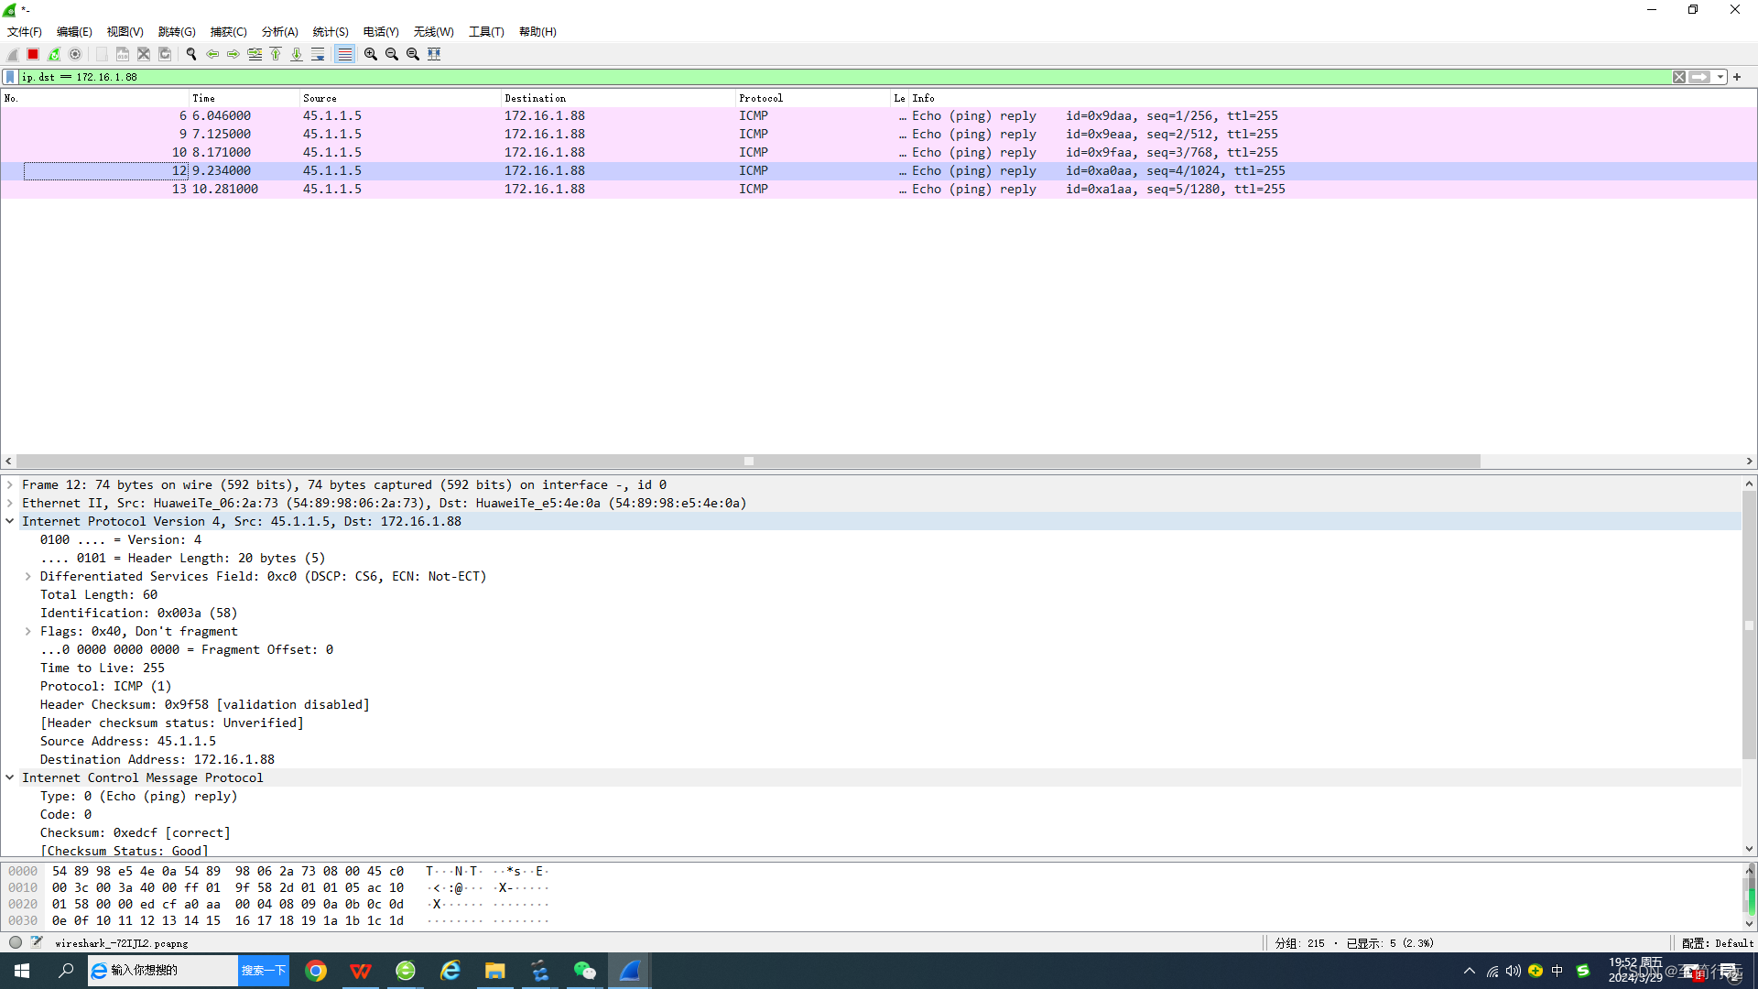Image resolution: width=1758 pixels, height=989 pixels.
Task: Collapse Internet Protocol Version 4 node
Action: [x=10, y=521]
